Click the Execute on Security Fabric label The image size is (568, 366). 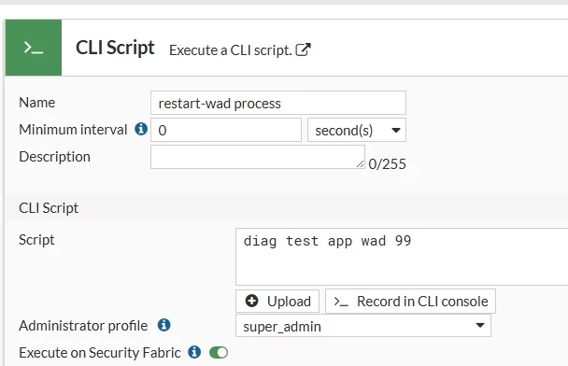[100, 353]
